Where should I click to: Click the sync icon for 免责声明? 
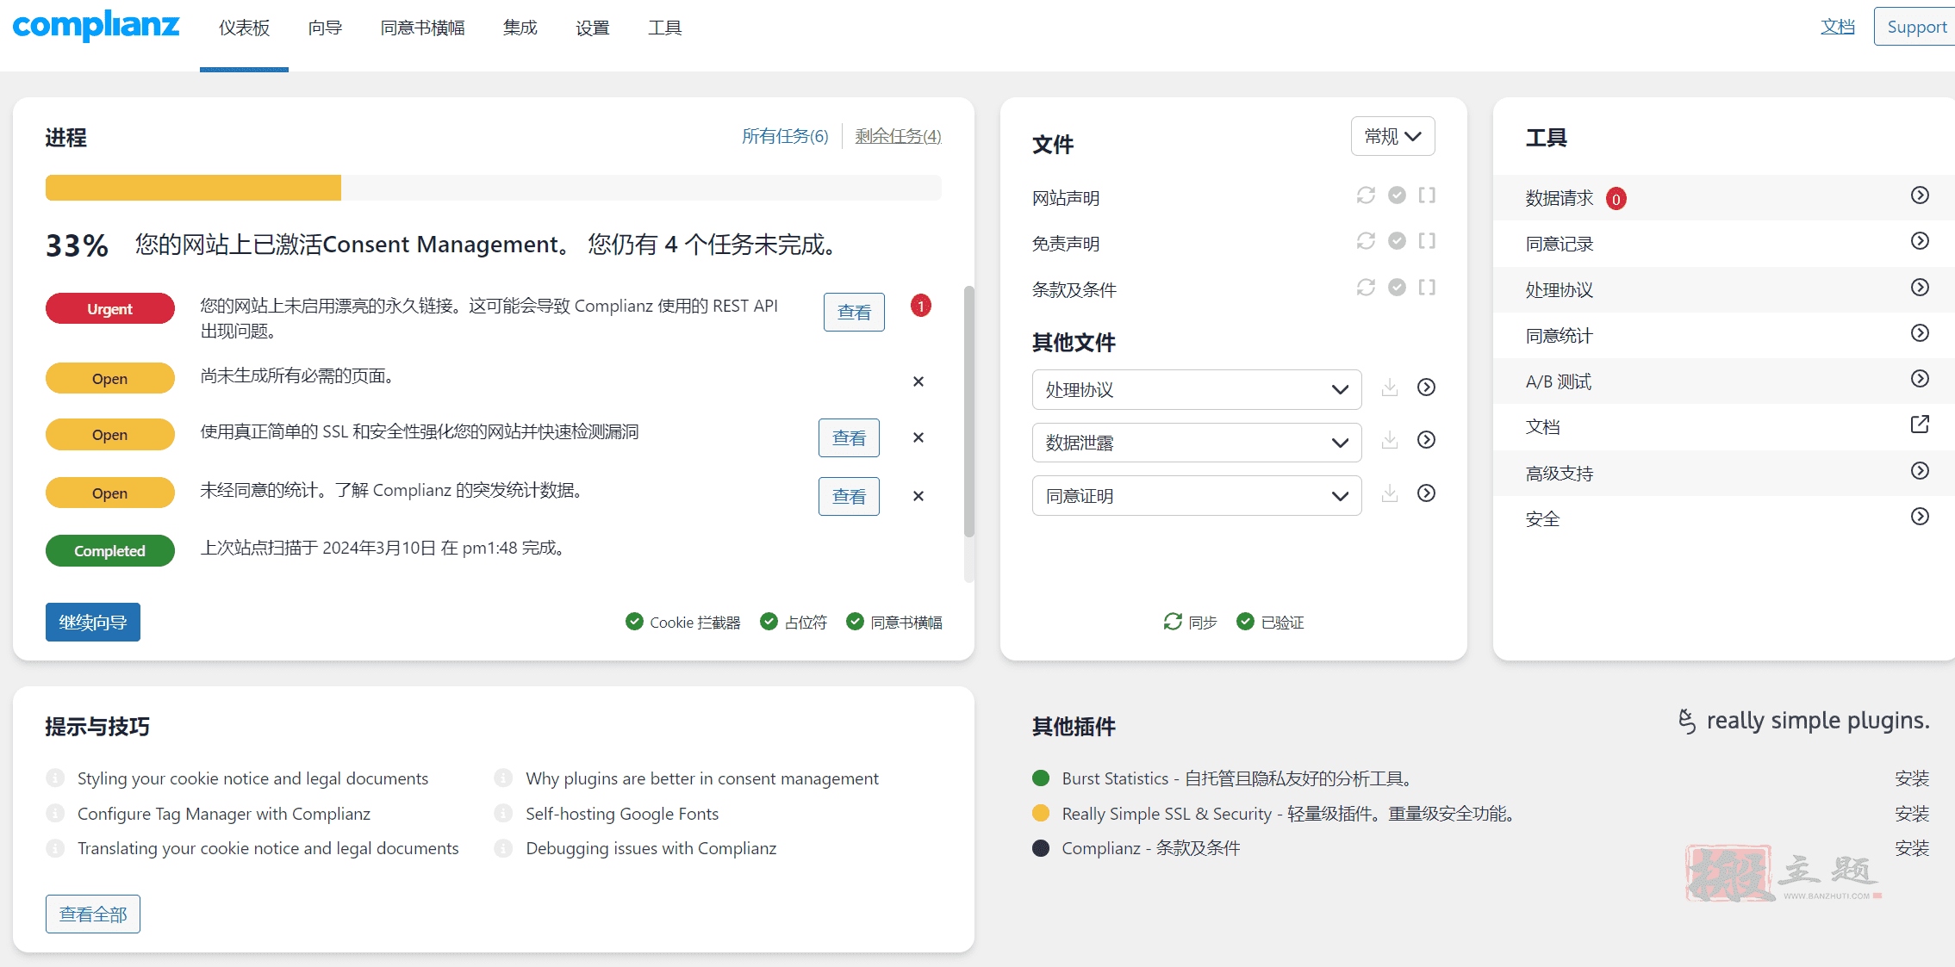click(1366, 241)
